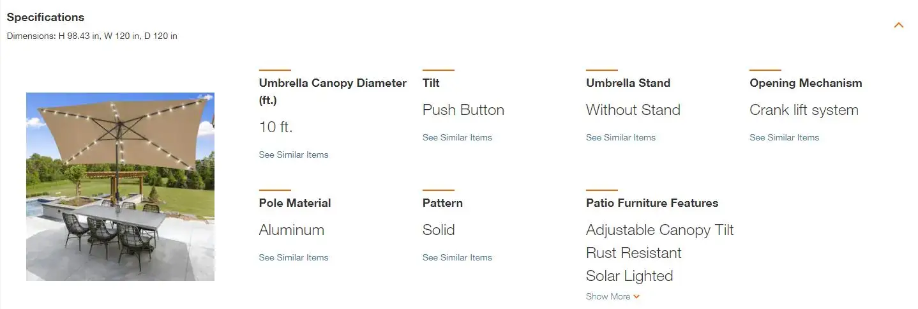The width and height of the screenshot is (918, 309).
Task: Open See Similar Items under Umbrella Stand
Action: [621, 137]
